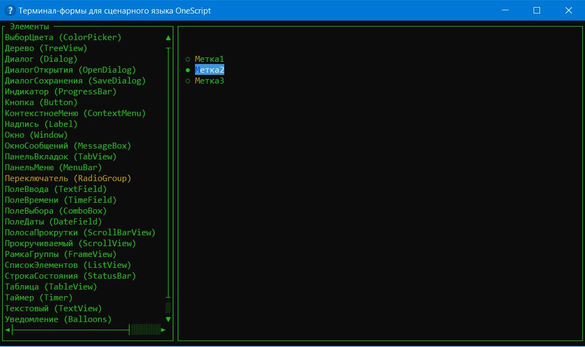Select the Метка3 radio option
This screenshot has width=585, height=347.
coord(209,81)
